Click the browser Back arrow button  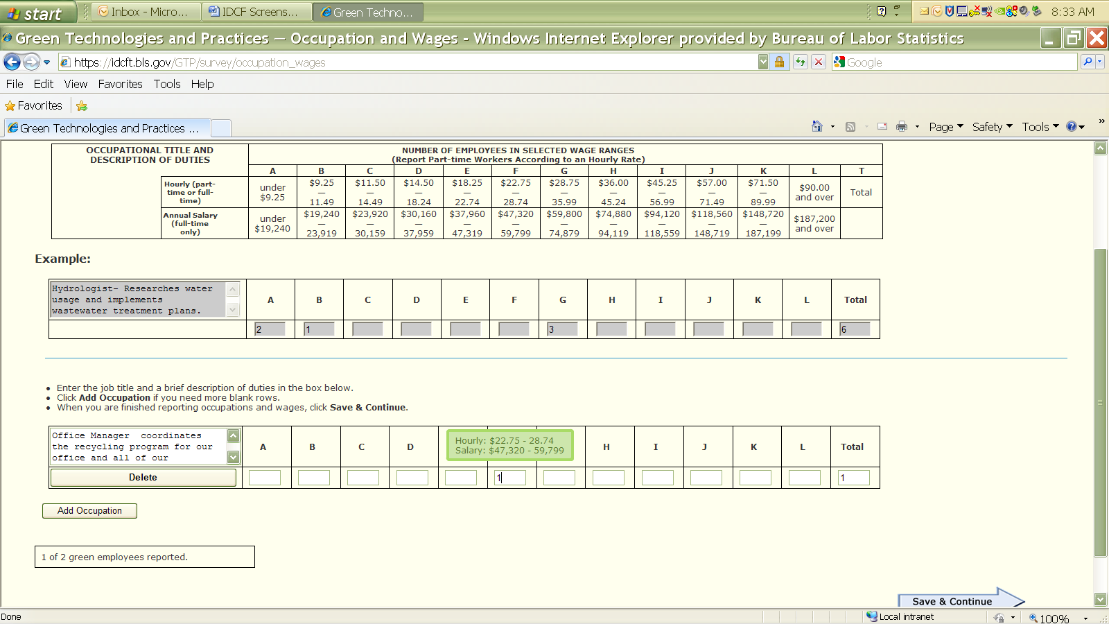tap(12, 62)
